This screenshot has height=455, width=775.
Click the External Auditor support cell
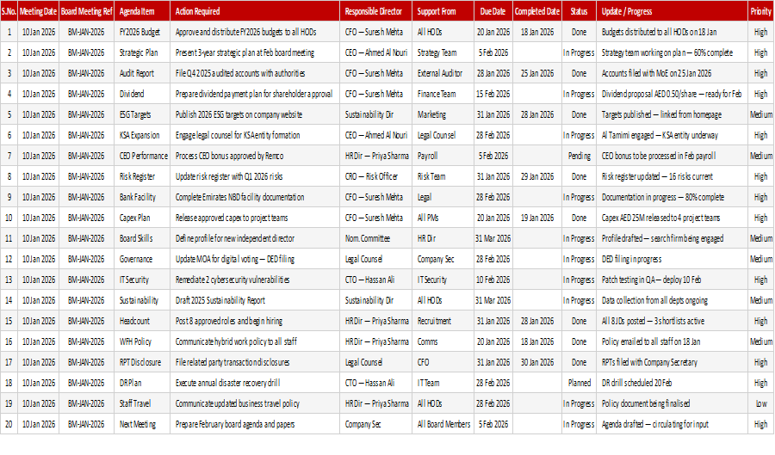click(x=443, y=73)
